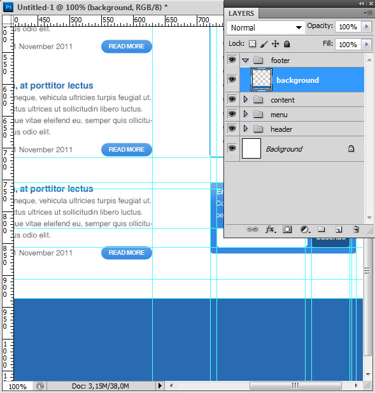Hide the menu group

pos(232,114)
